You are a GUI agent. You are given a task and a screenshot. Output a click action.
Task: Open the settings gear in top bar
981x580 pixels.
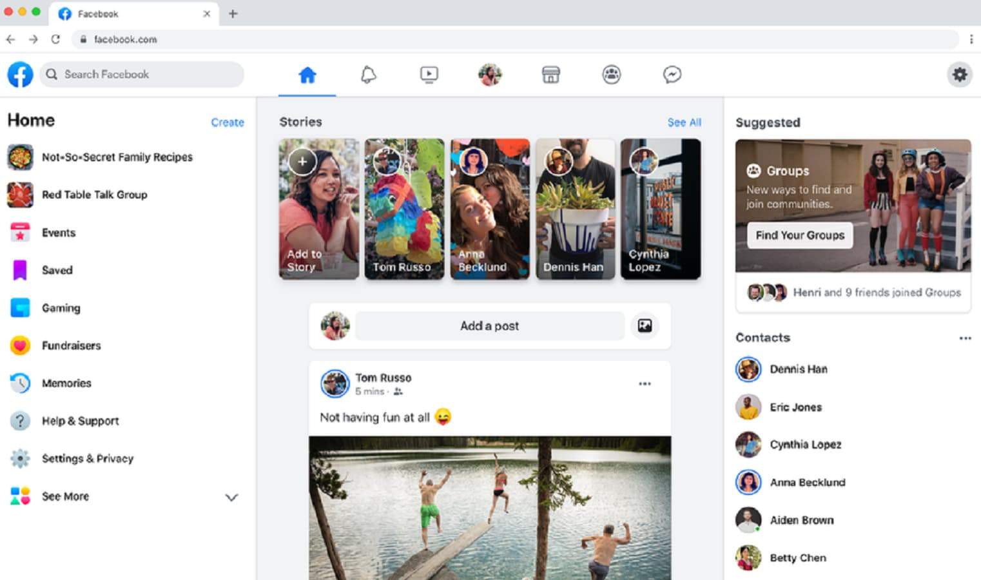click(x=960, y=75)
